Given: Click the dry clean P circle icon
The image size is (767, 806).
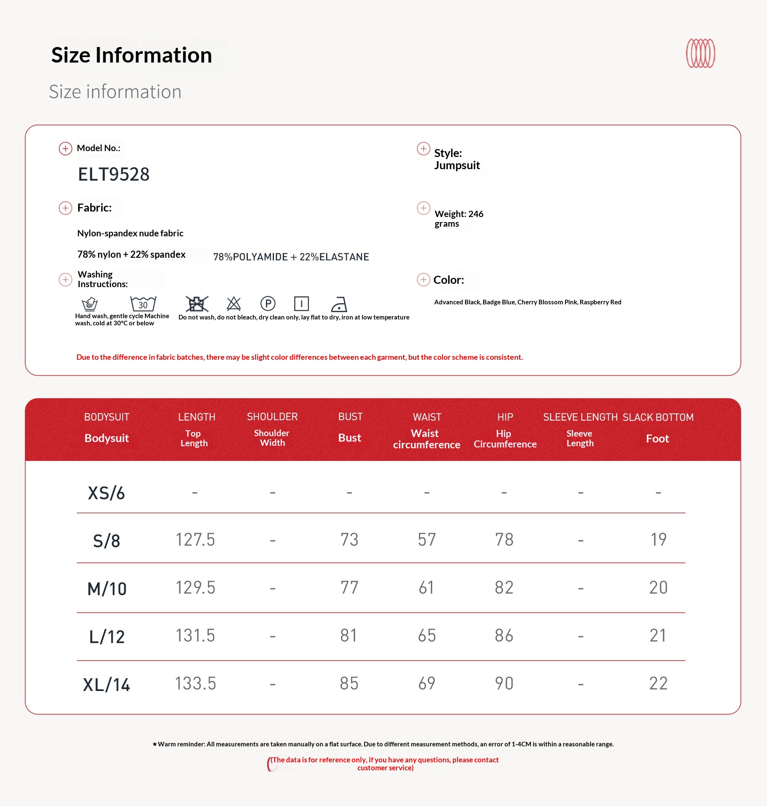Looking at the screenshot, I should [x=268, y=304].
